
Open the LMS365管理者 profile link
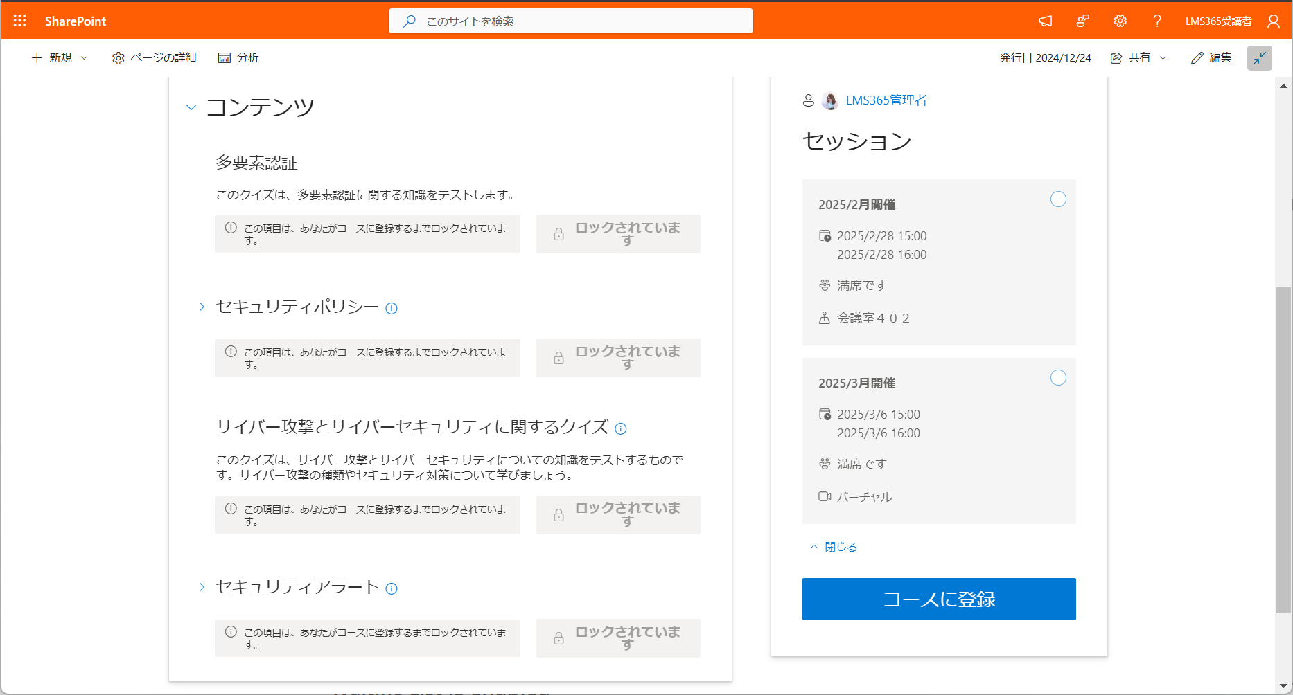pyautogui.click(x=886, y=100)
